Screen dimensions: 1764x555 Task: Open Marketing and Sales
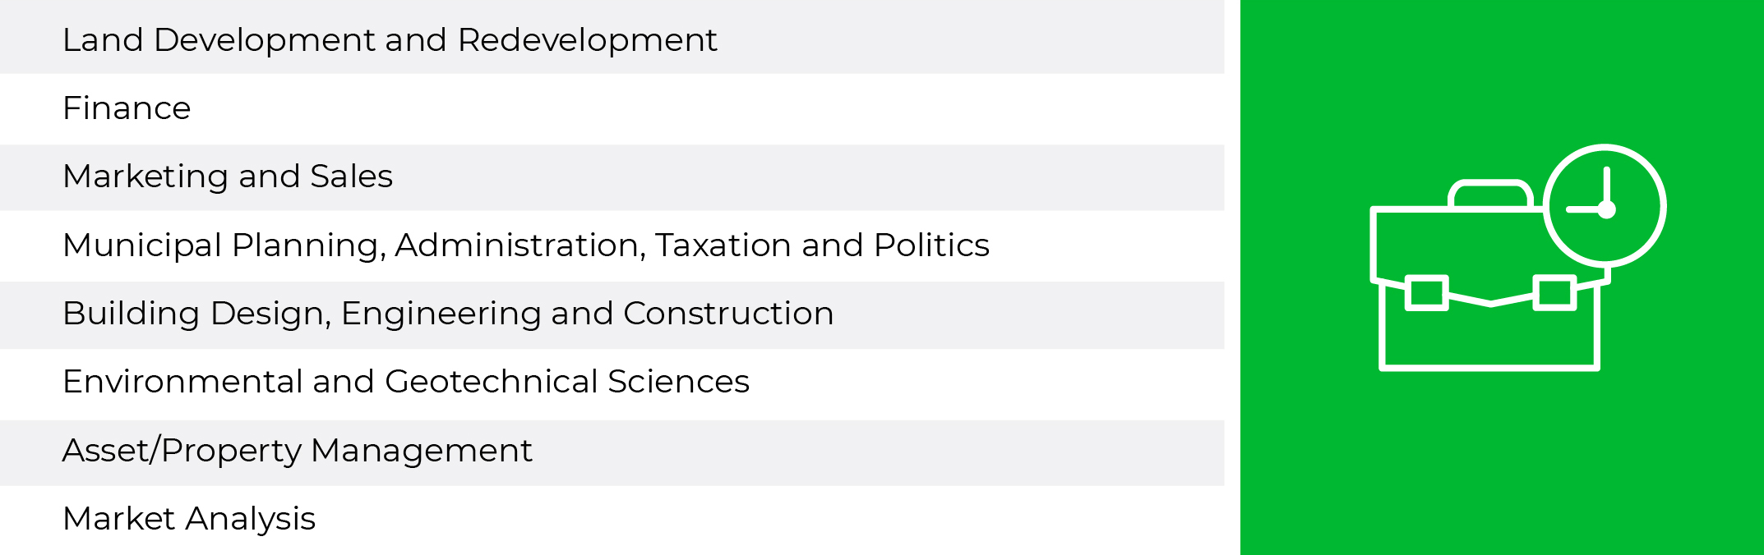(x=612, y=177)
